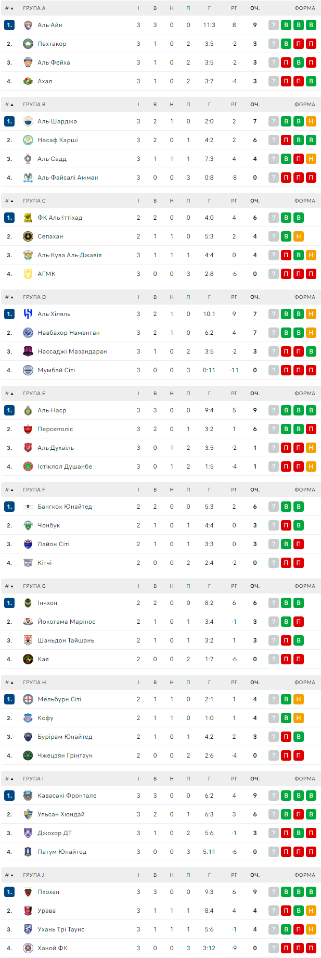Click the Аль-Хіляль club logo
This screenshot has height=958, width=321.
pyautogui.click(x=28, y=314)
